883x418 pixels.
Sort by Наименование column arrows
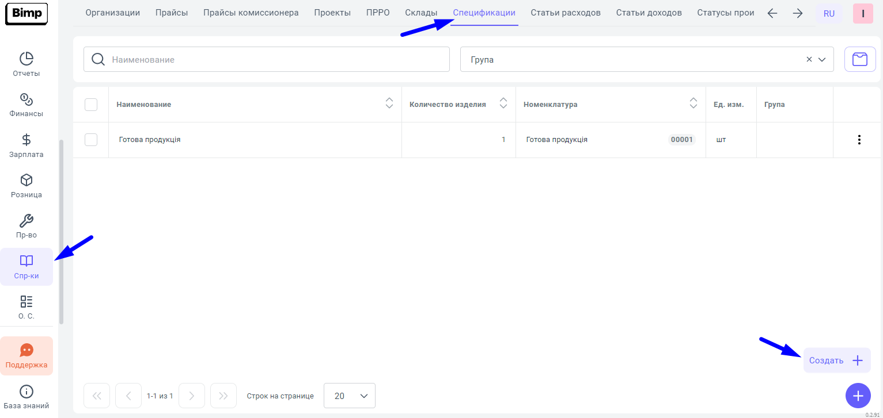(389, 103)
